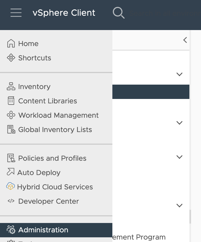Open the Administration menu item

pyautogui.click(x=43, y=230)
